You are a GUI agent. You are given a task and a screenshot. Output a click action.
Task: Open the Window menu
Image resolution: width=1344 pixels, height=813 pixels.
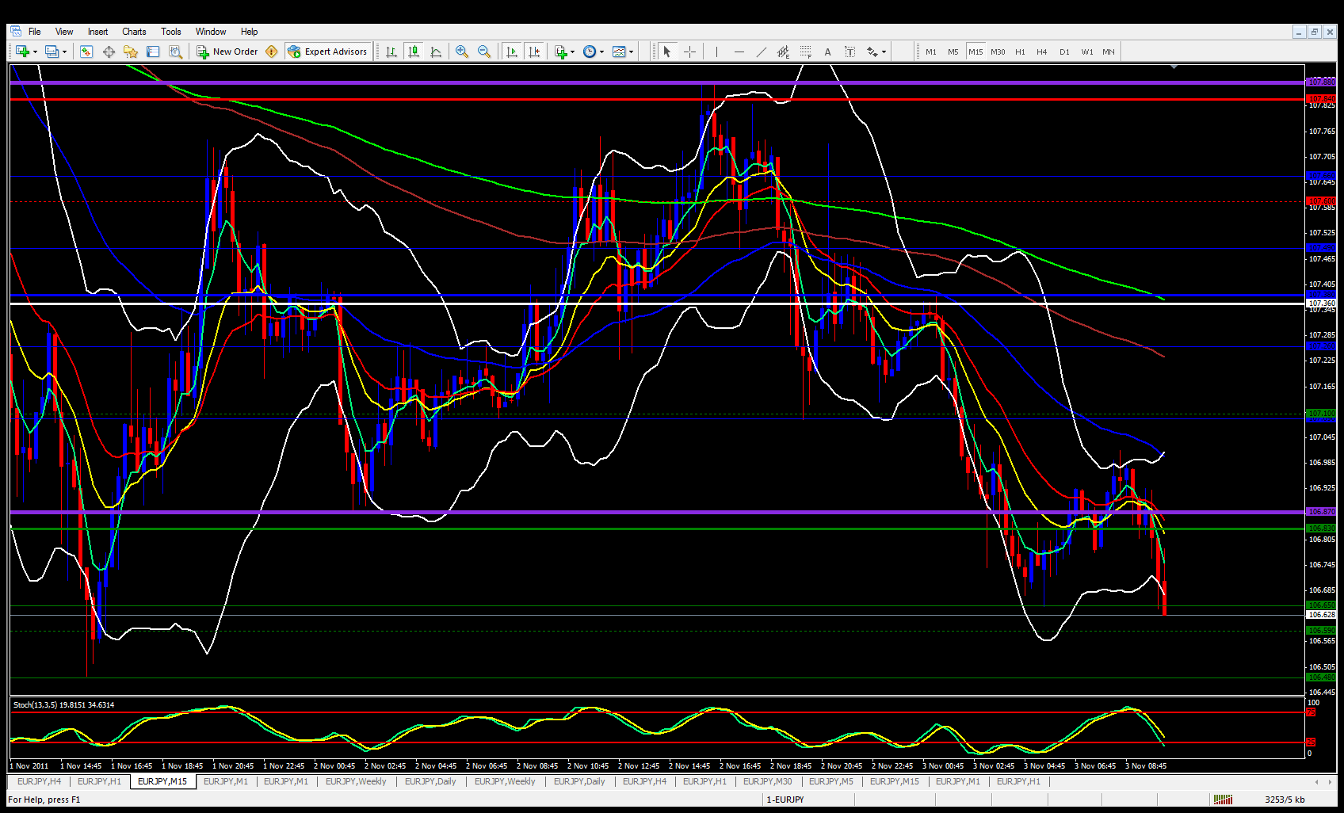[x=211, y=32]
